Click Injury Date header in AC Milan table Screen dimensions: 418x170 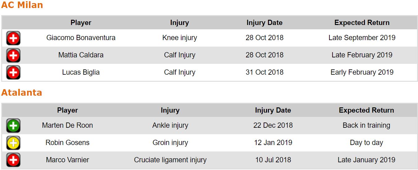point(264,23)
